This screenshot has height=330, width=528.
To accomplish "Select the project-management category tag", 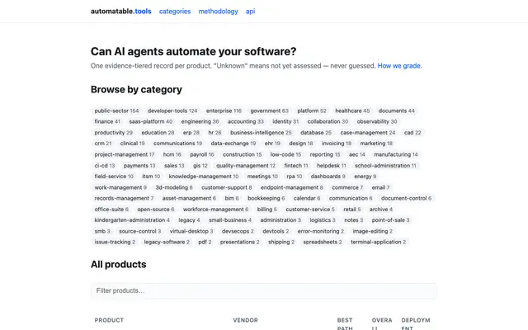I will [125, 154].
